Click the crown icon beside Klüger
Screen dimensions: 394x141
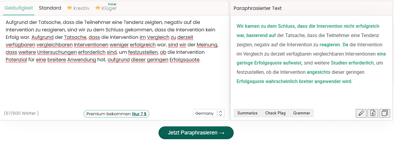click(x=98, y=8)
